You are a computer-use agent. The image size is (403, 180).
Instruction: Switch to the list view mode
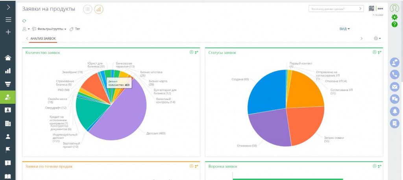click(88, 9)
